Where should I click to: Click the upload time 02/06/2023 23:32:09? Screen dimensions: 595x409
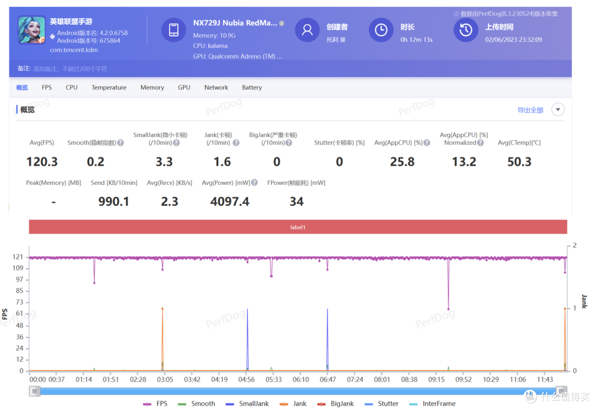point(513,40)
